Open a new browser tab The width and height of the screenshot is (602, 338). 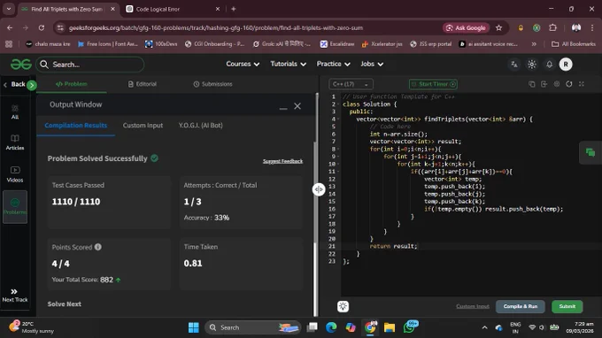click(x=234, y=9)
